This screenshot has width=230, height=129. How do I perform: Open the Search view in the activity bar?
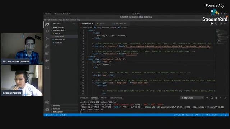pos(47,32)
